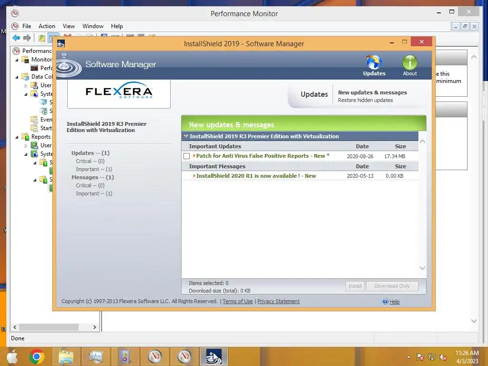This screenshot has width=488, height=366.
Task: Click the muted volume tray icon
Action: [443, 357]
